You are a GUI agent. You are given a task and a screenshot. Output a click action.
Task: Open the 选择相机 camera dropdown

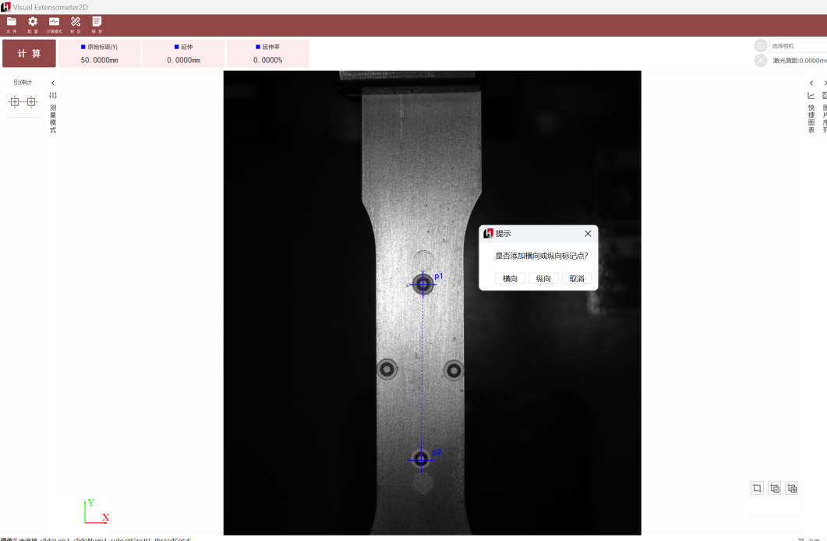point(797,46)
